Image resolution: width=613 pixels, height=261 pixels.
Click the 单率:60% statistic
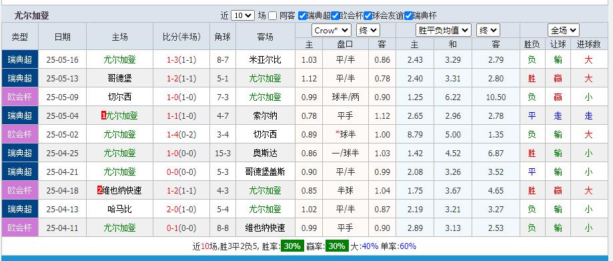point(399,246)
